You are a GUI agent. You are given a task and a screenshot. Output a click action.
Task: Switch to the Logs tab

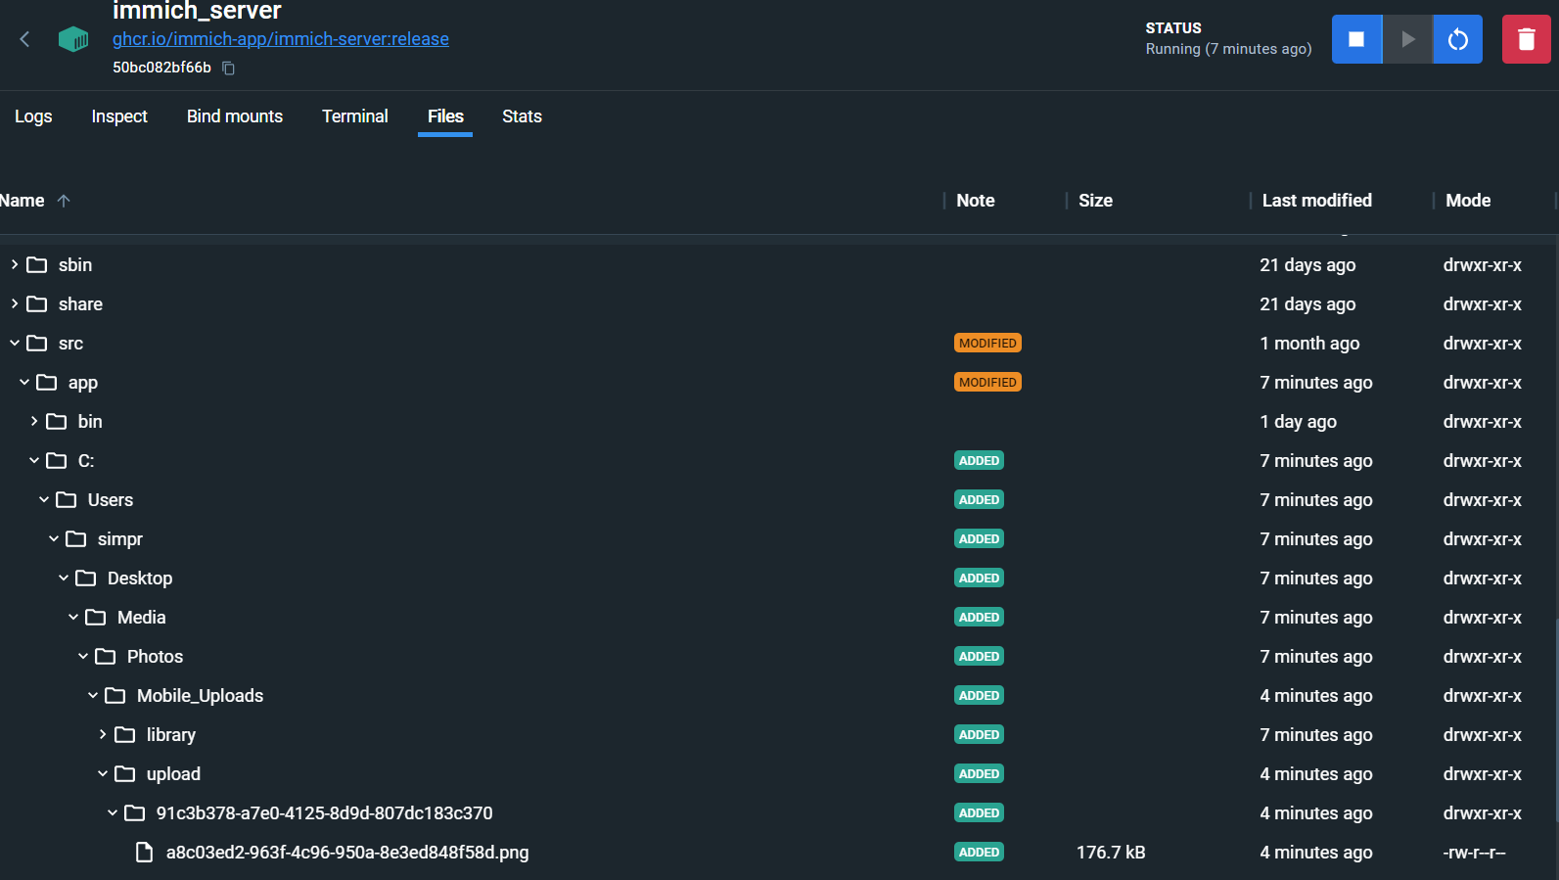coord(33,116)
